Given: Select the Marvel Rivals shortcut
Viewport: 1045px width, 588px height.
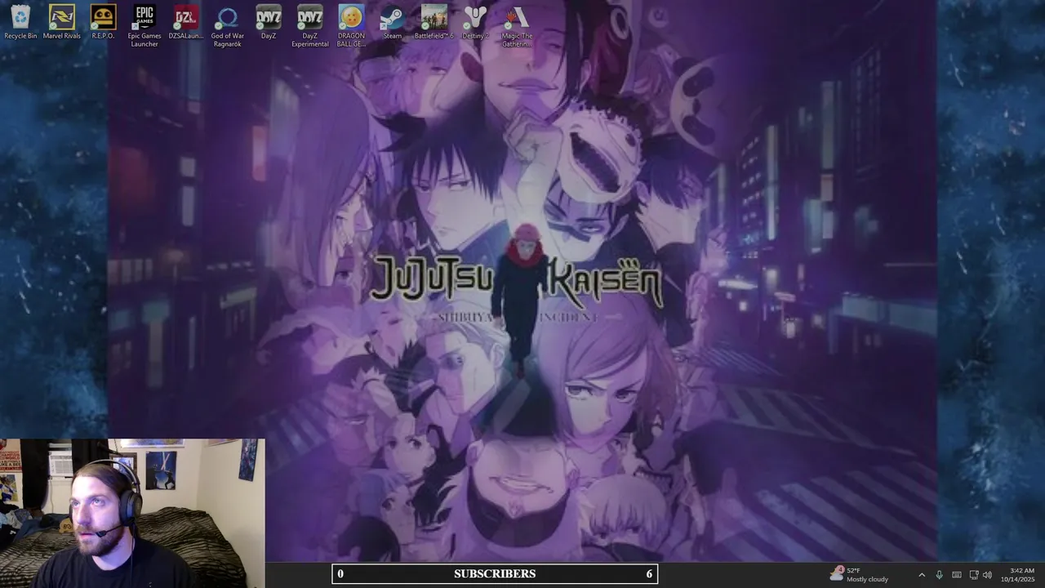Looking at the screenshot, I should (62, 22).
